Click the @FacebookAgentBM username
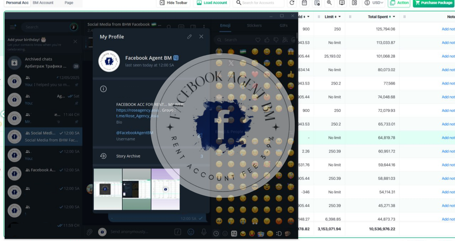455x241 pixels. (135, 133)
